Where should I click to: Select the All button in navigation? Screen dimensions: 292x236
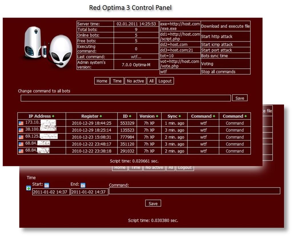[151, 81]
